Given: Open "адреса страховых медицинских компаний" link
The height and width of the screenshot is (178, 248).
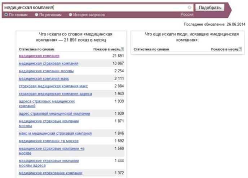Looking at the screenshot, I should (47, 104).
